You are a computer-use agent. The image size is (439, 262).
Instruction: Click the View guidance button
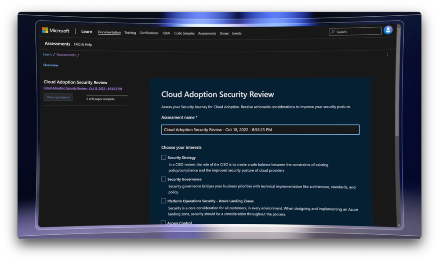(x=58, y=97)
